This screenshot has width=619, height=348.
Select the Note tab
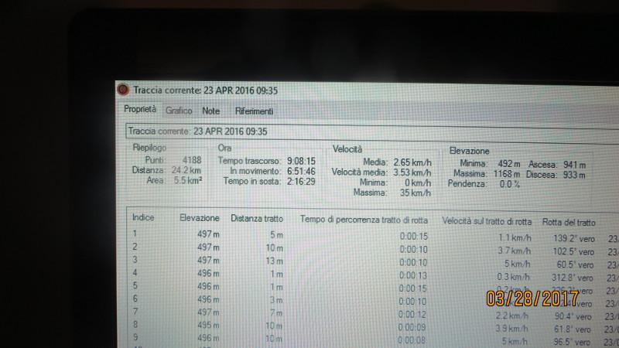click(210, 111)
